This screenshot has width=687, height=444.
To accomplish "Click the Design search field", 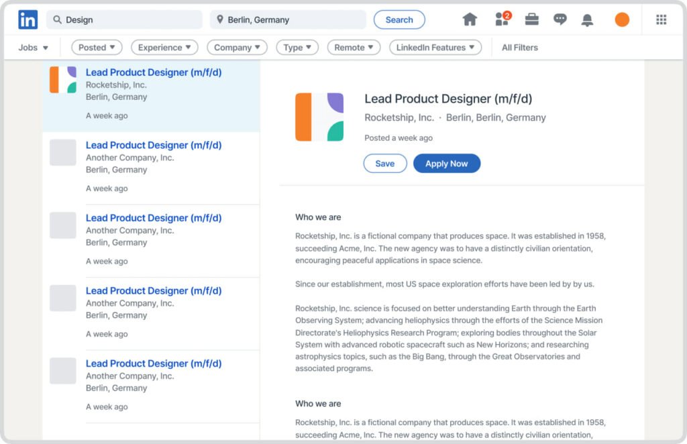I will click(124, 19).
